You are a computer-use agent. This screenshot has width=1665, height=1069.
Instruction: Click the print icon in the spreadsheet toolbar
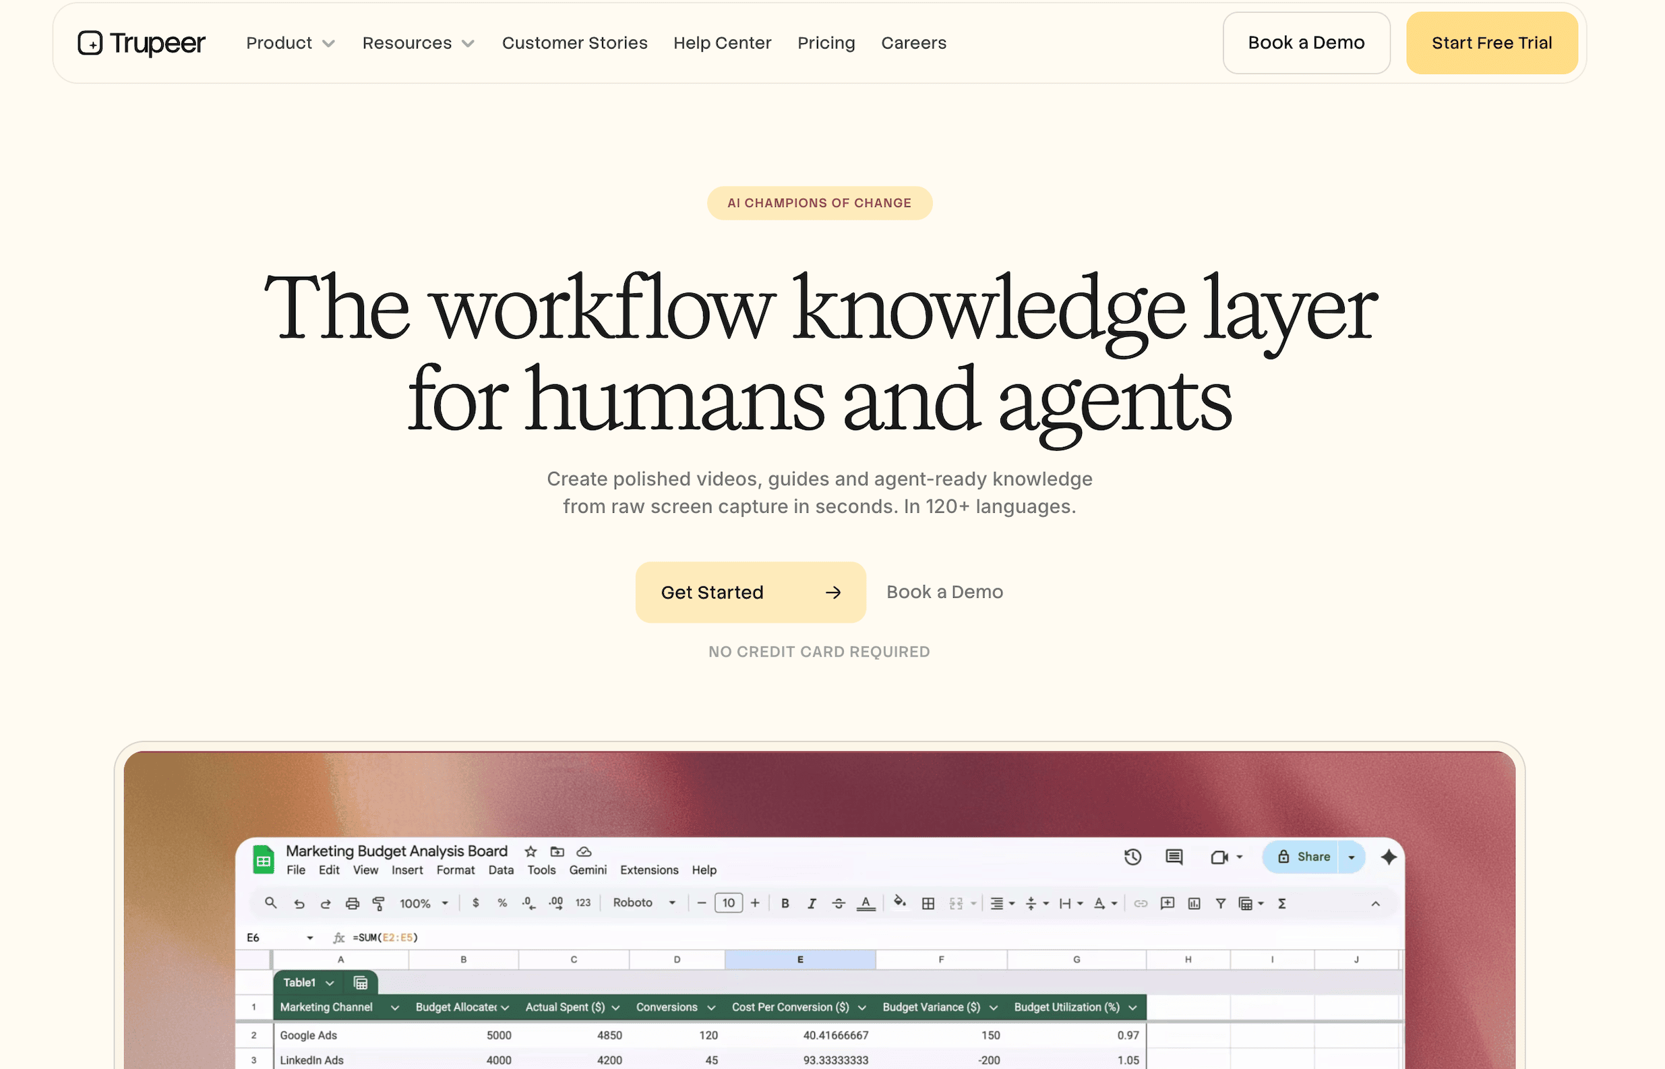click(x=353, y=904)
